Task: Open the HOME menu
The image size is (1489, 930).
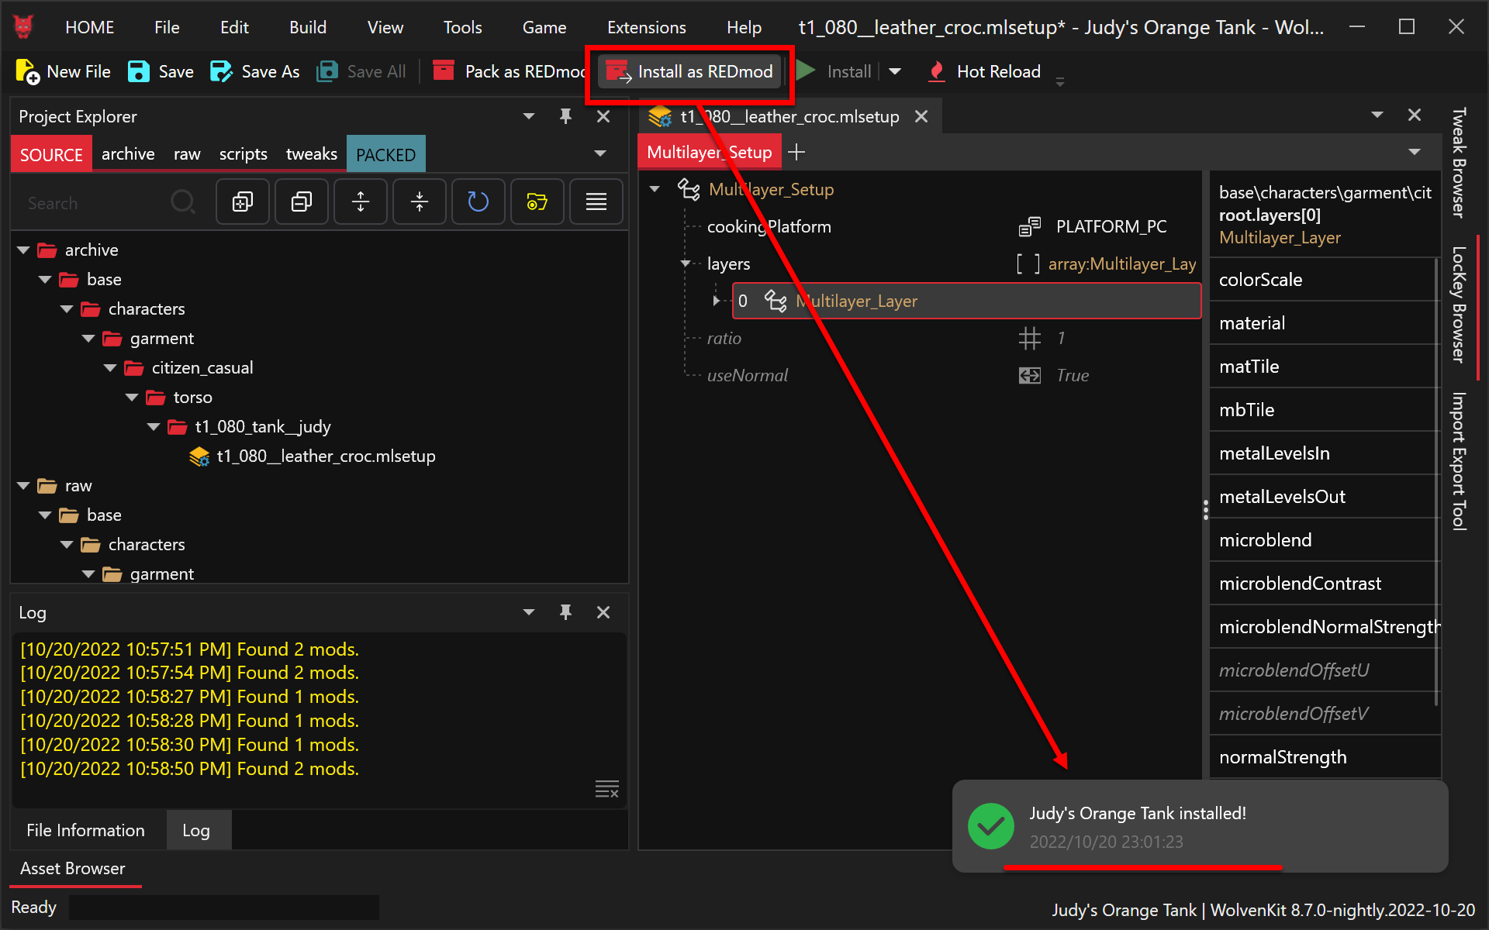Action: (x=89, y=27)
